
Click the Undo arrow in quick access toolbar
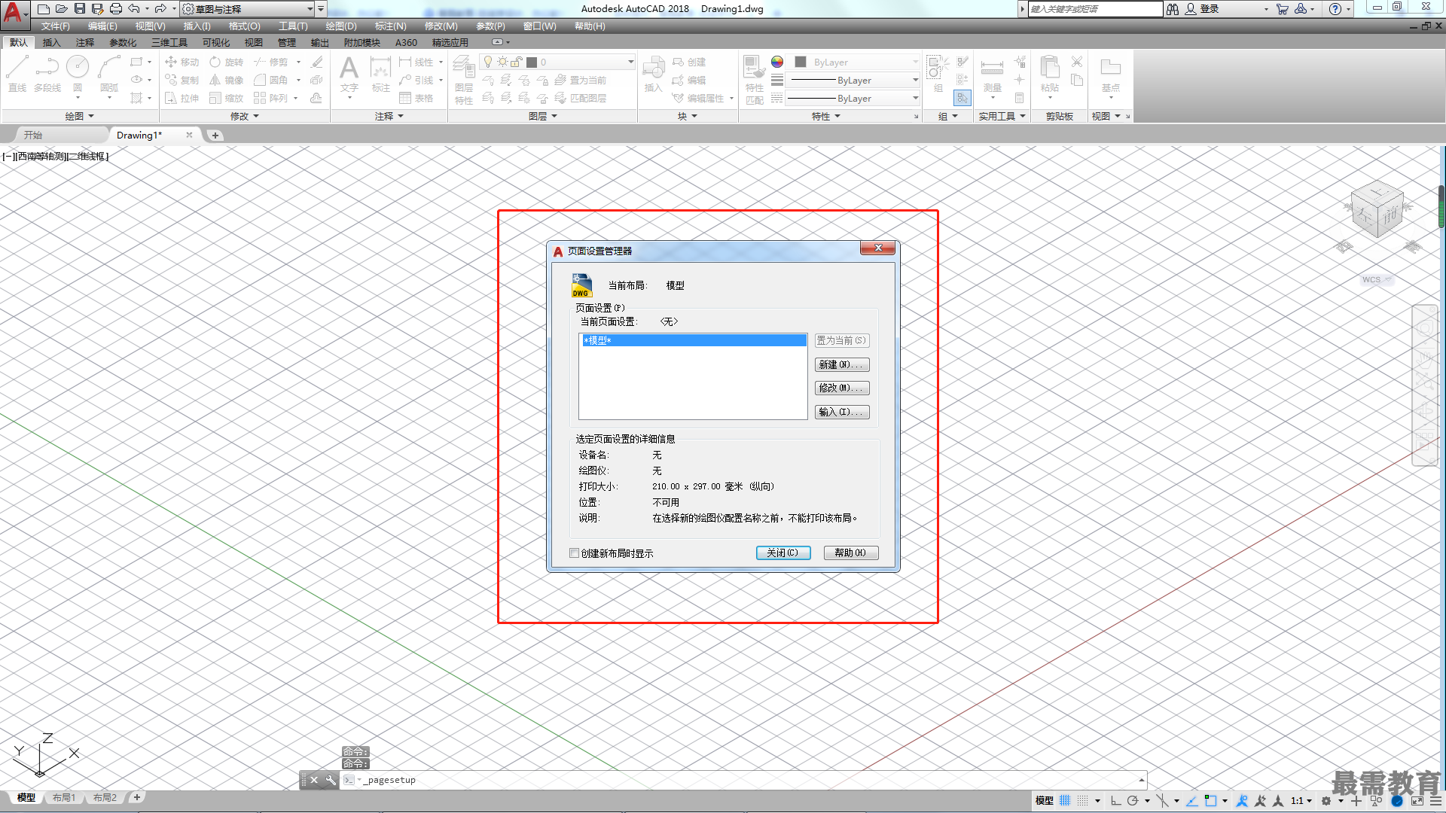[134, 9]
